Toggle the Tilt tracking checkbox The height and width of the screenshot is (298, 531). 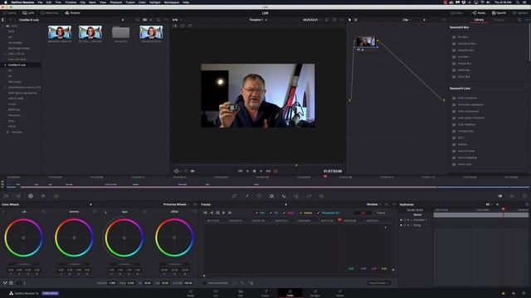pyautogui.click(x=271, y=213)
